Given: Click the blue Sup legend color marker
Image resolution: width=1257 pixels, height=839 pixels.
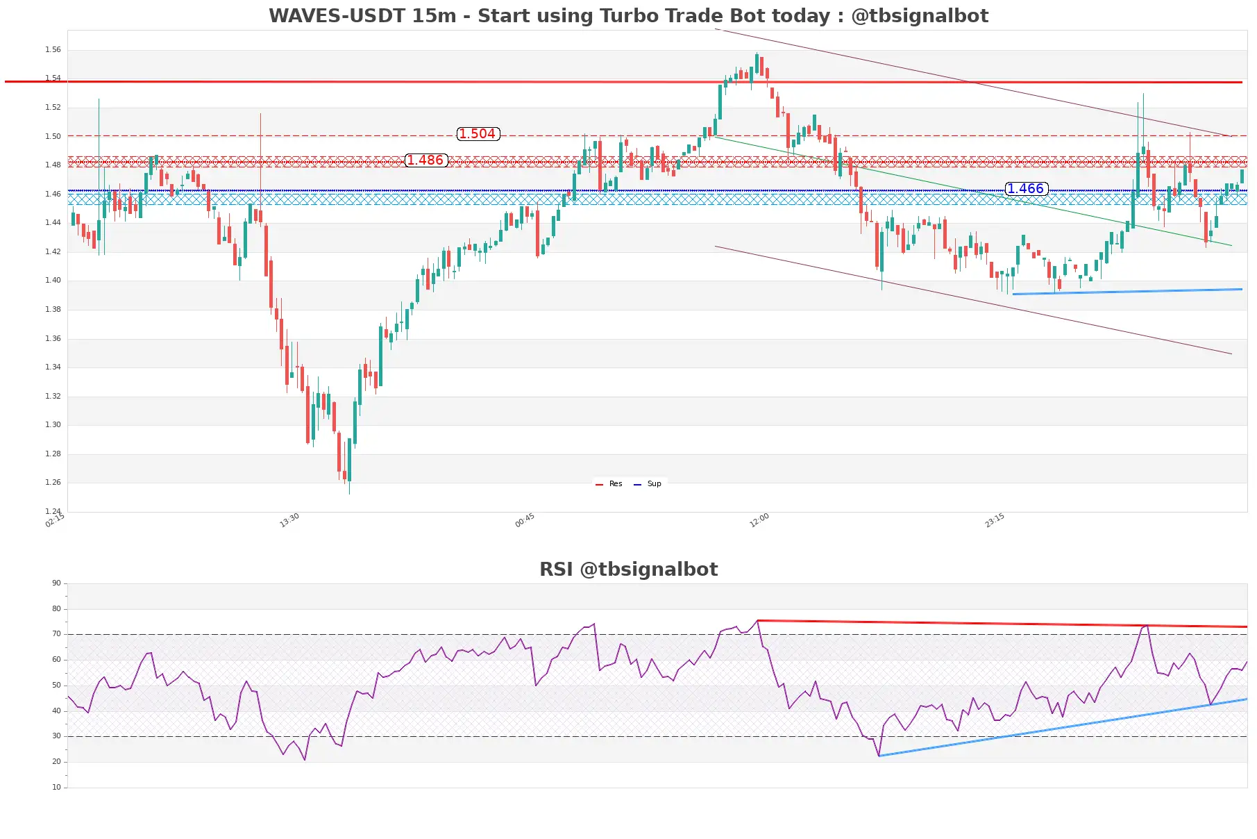Looking at the screenshot, I should click(x=637, y=485).
